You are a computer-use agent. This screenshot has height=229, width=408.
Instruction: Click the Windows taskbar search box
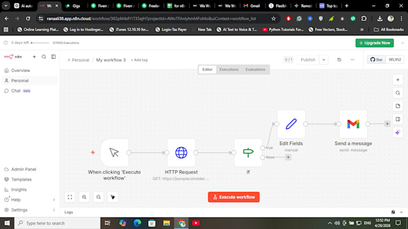(57, 223)
